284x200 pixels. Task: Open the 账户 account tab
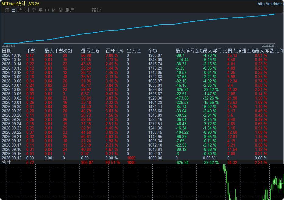(70, 10)
